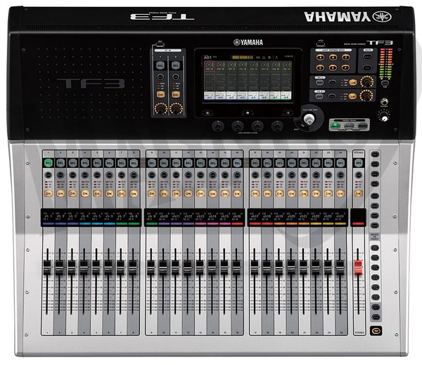Toggle the ON button for channel 1

click(x=48, y=193)
